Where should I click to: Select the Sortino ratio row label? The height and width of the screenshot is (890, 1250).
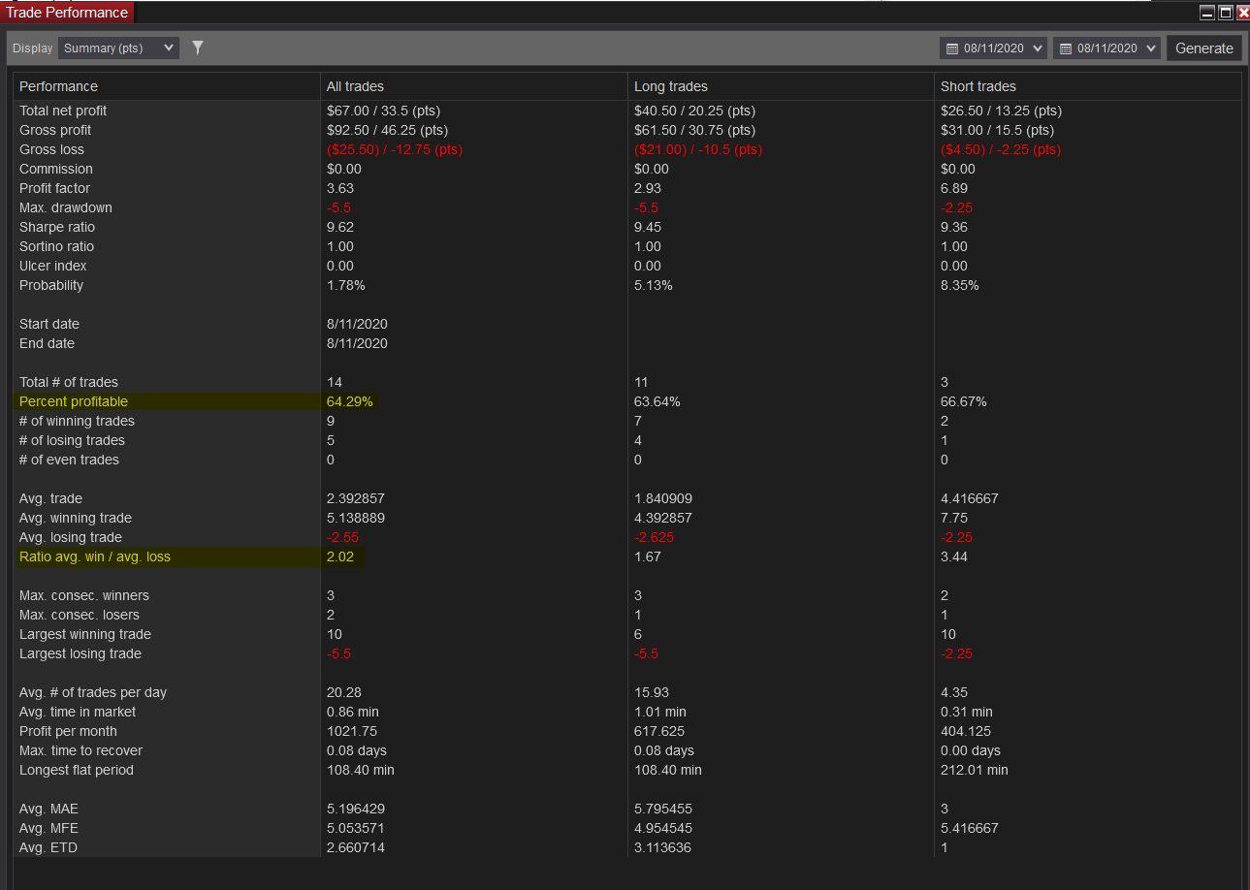(x=57, y=246)
